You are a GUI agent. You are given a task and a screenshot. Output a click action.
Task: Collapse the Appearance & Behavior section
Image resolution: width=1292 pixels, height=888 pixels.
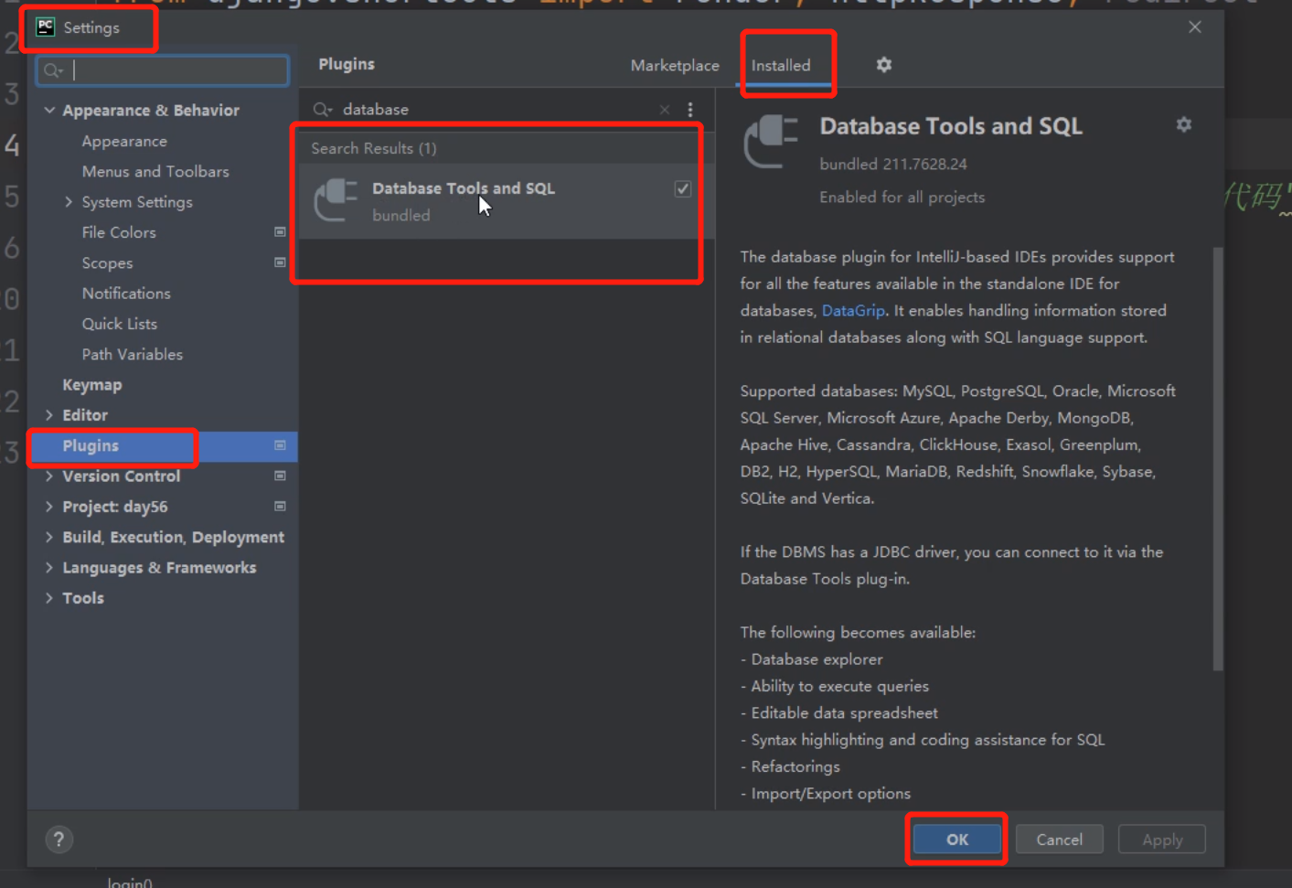[x=49, y=111]
